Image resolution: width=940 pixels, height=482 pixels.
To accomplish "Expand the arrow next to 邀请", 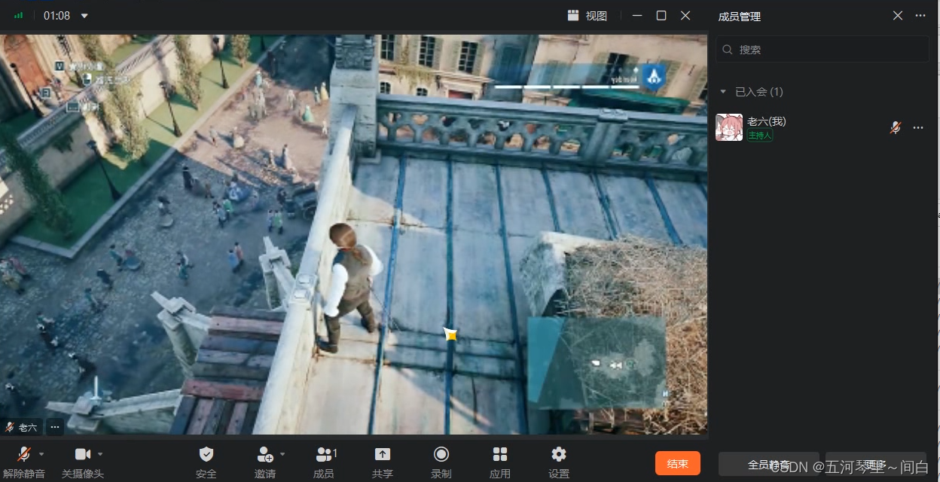I will [x=282, y=454].
